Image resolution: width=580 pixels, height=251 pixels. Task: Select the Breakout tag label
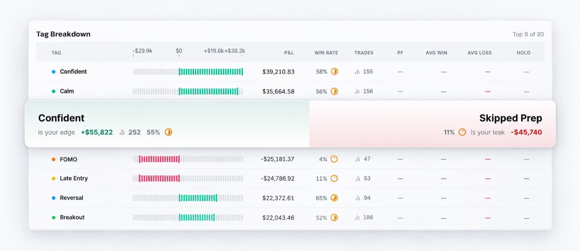(x=72, y=217)
